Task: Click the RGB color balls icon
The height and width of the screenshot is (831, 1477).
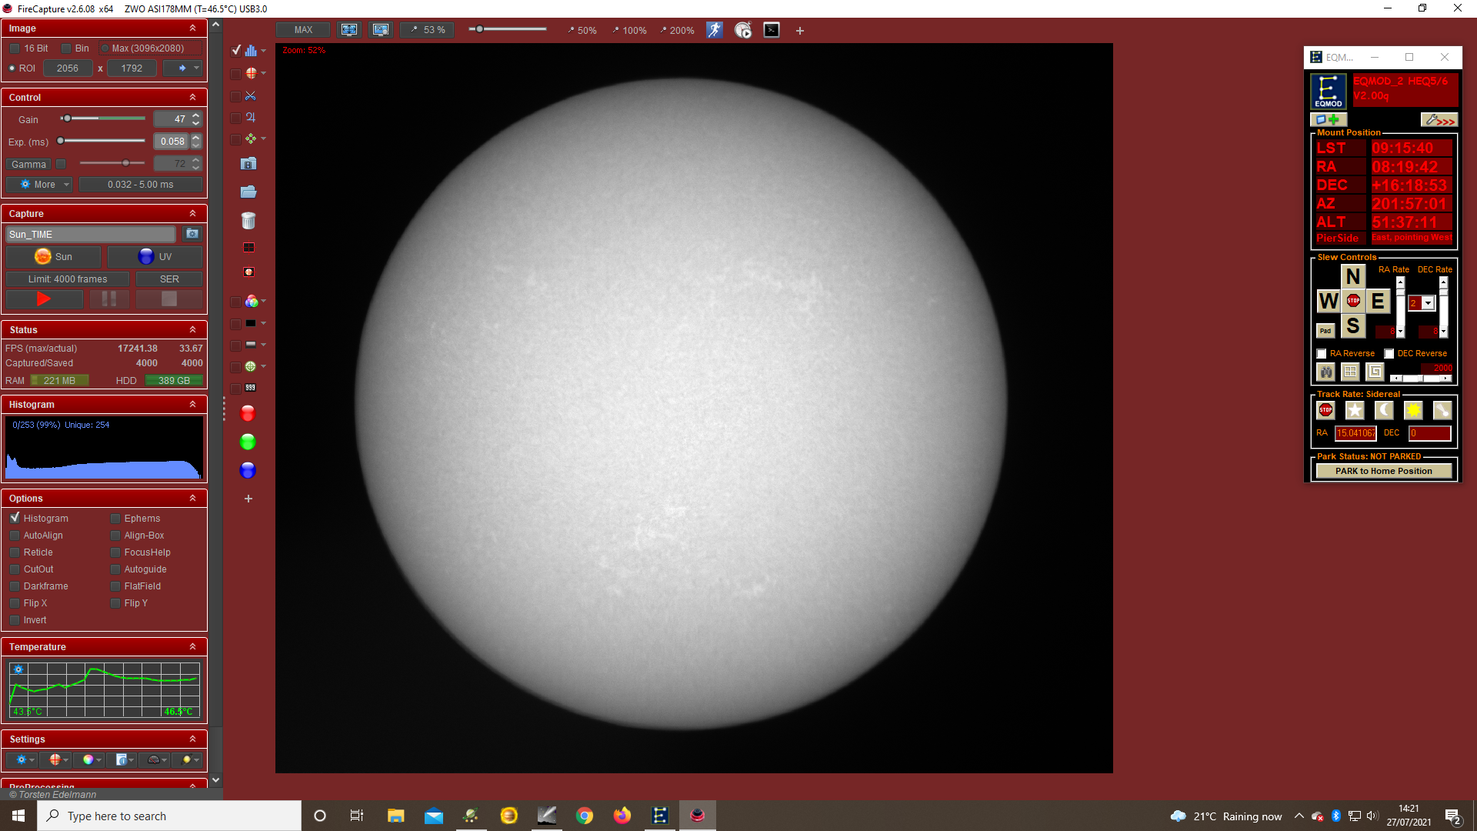Action: (x=251, y=302)
